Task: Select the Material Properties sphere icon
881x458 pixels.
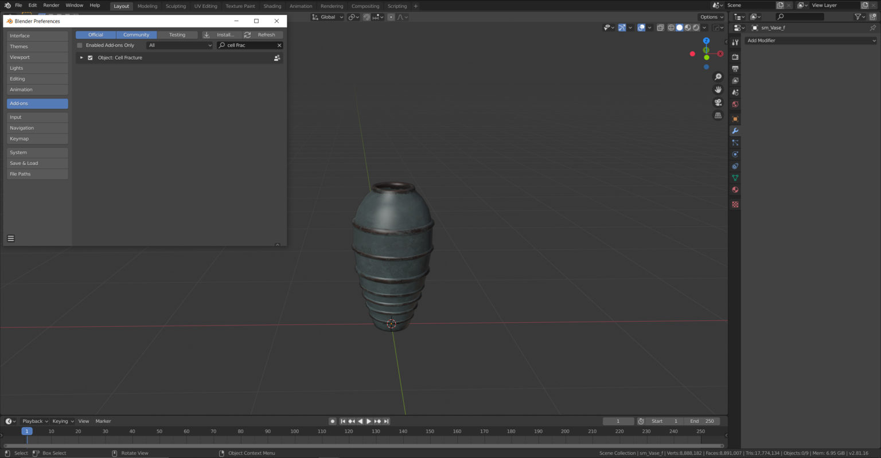Action: (735, 189)
